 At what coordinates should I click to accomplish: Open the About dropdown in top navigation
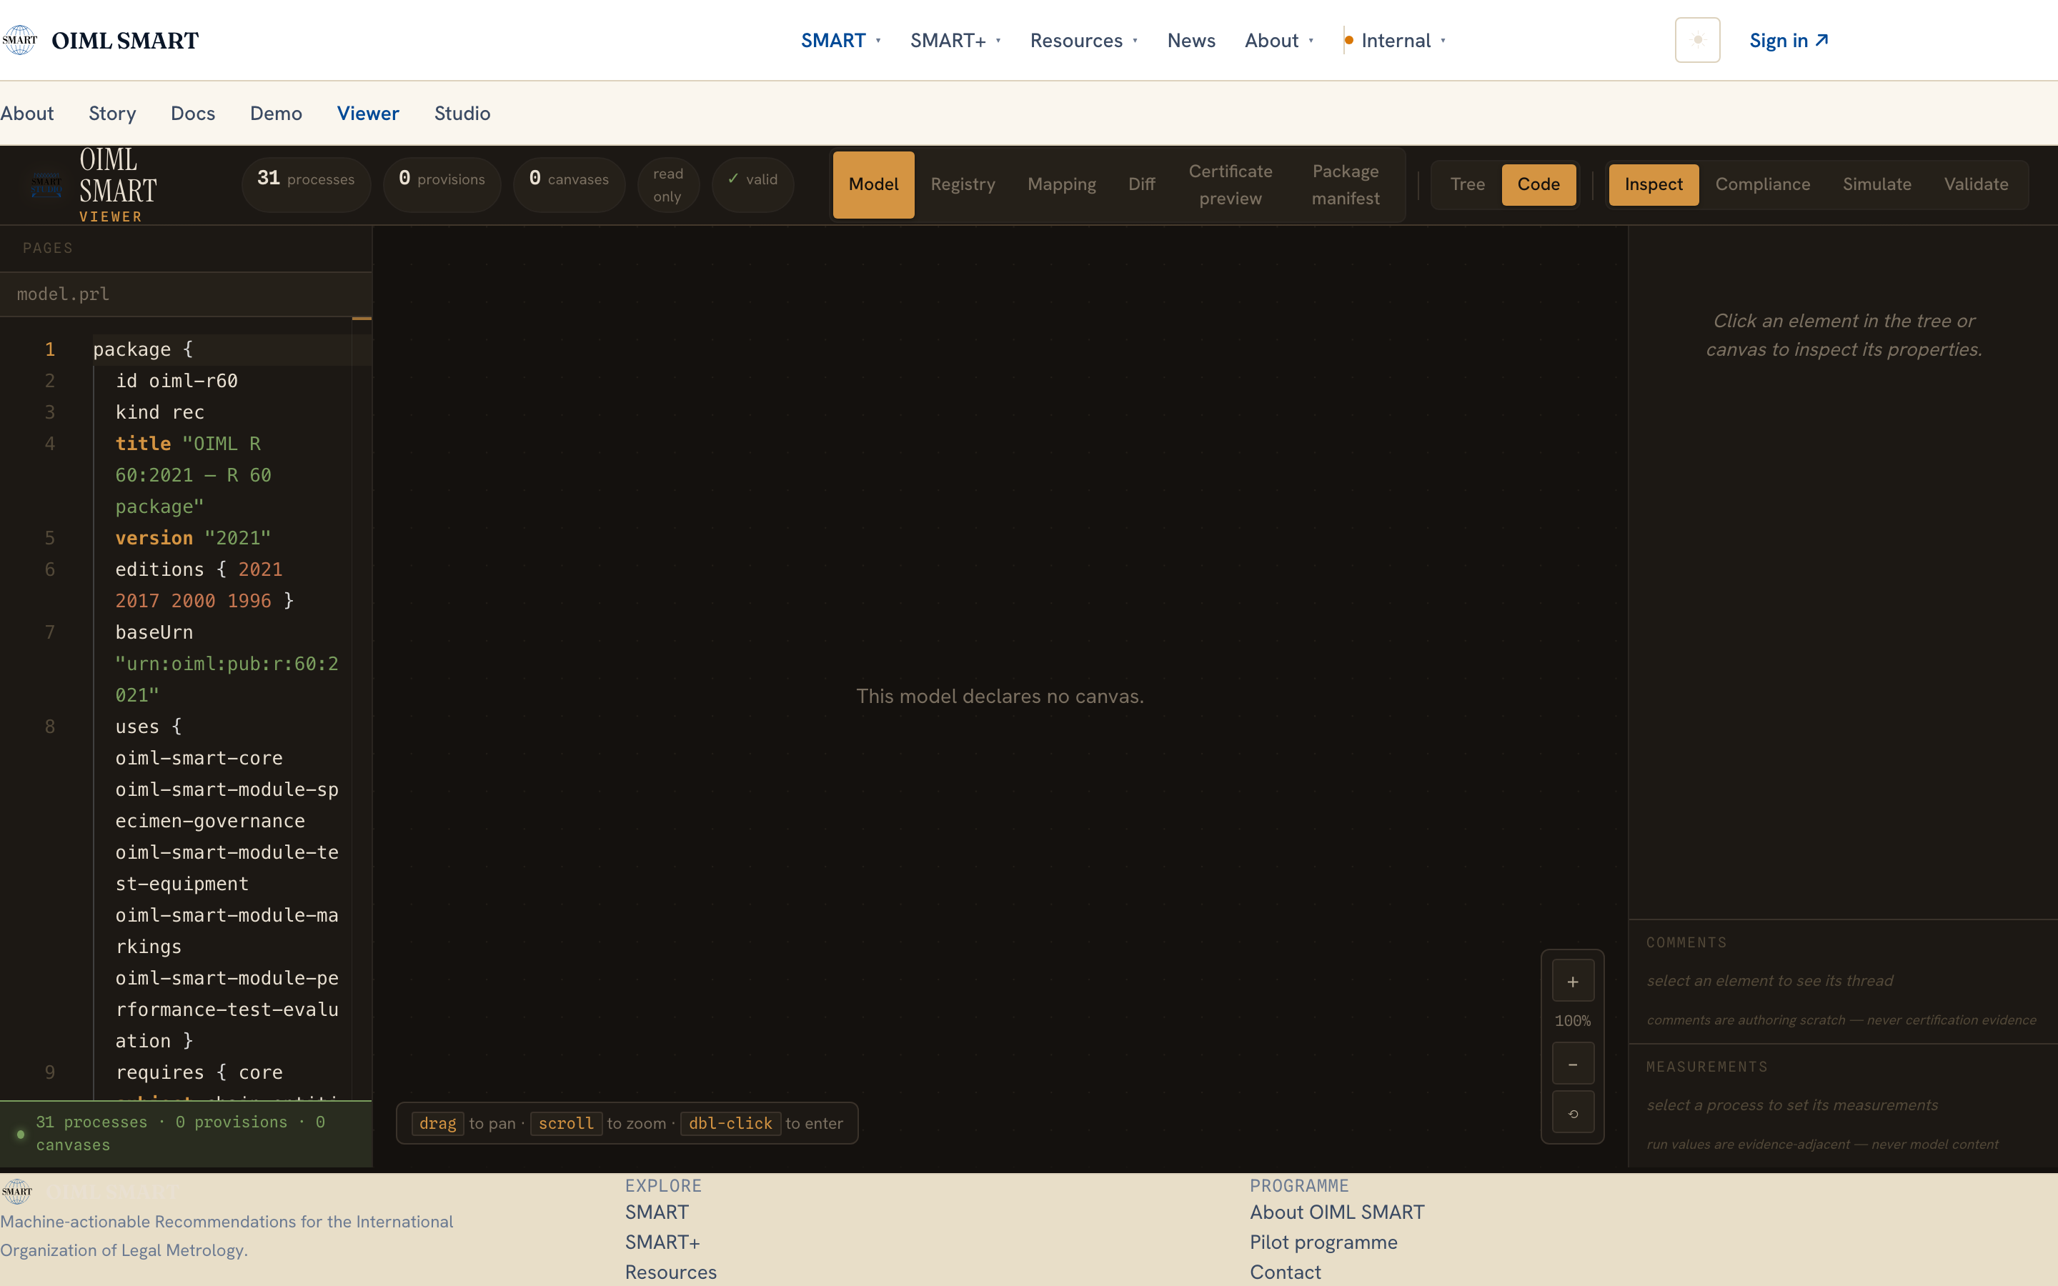1279,40
